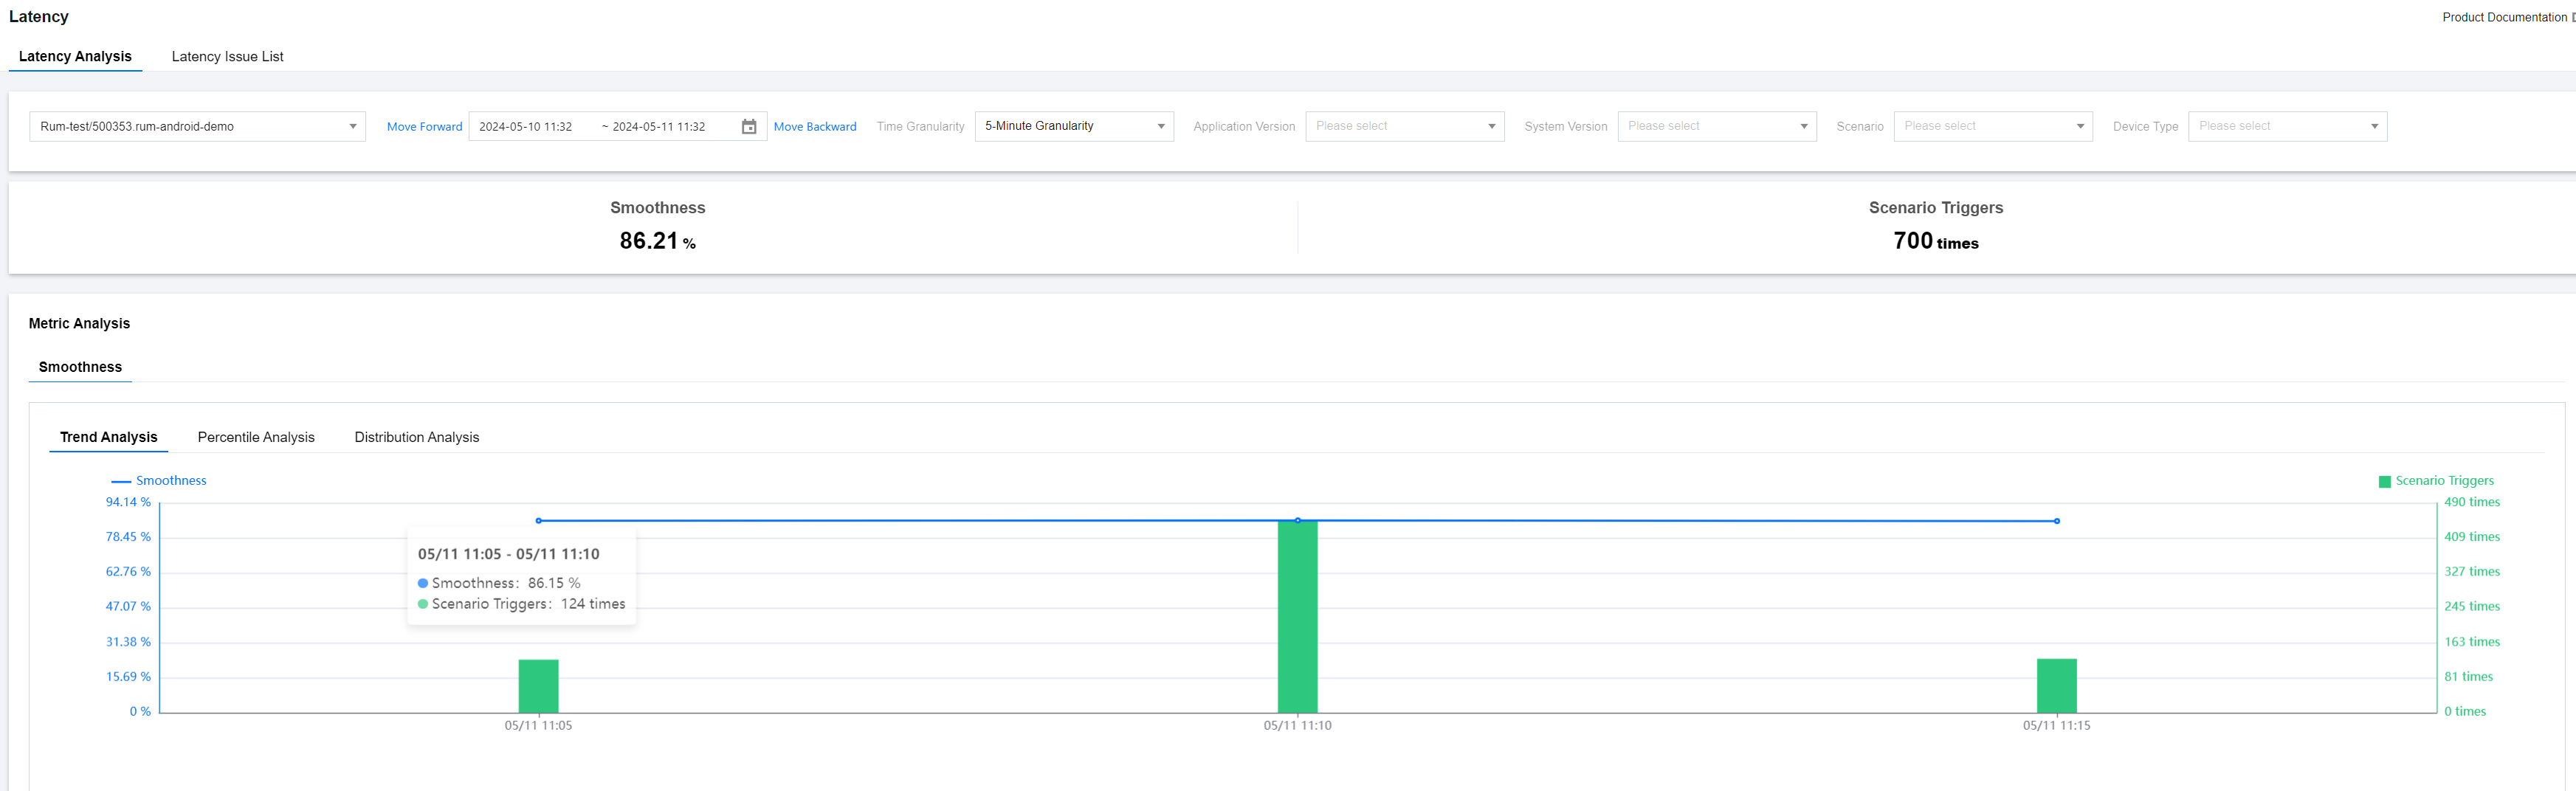Viewport: 2576px width, 791px height.
Task: Open the Distribution Analysis tab
Action: (x=416, y=437)
